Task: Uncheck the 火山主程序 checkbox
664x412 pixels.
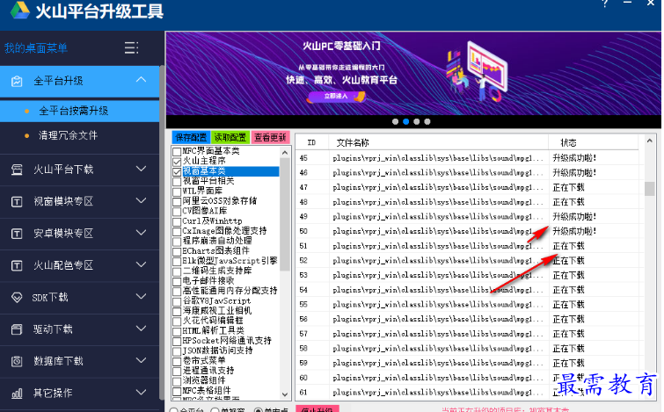Action: (x=177, y=162)
